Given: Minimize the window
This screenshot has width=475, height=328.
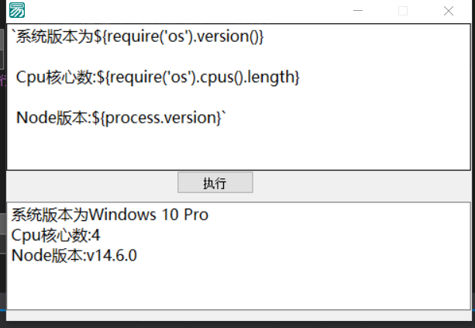Looking at the screenshot, I should coord(358,11).
